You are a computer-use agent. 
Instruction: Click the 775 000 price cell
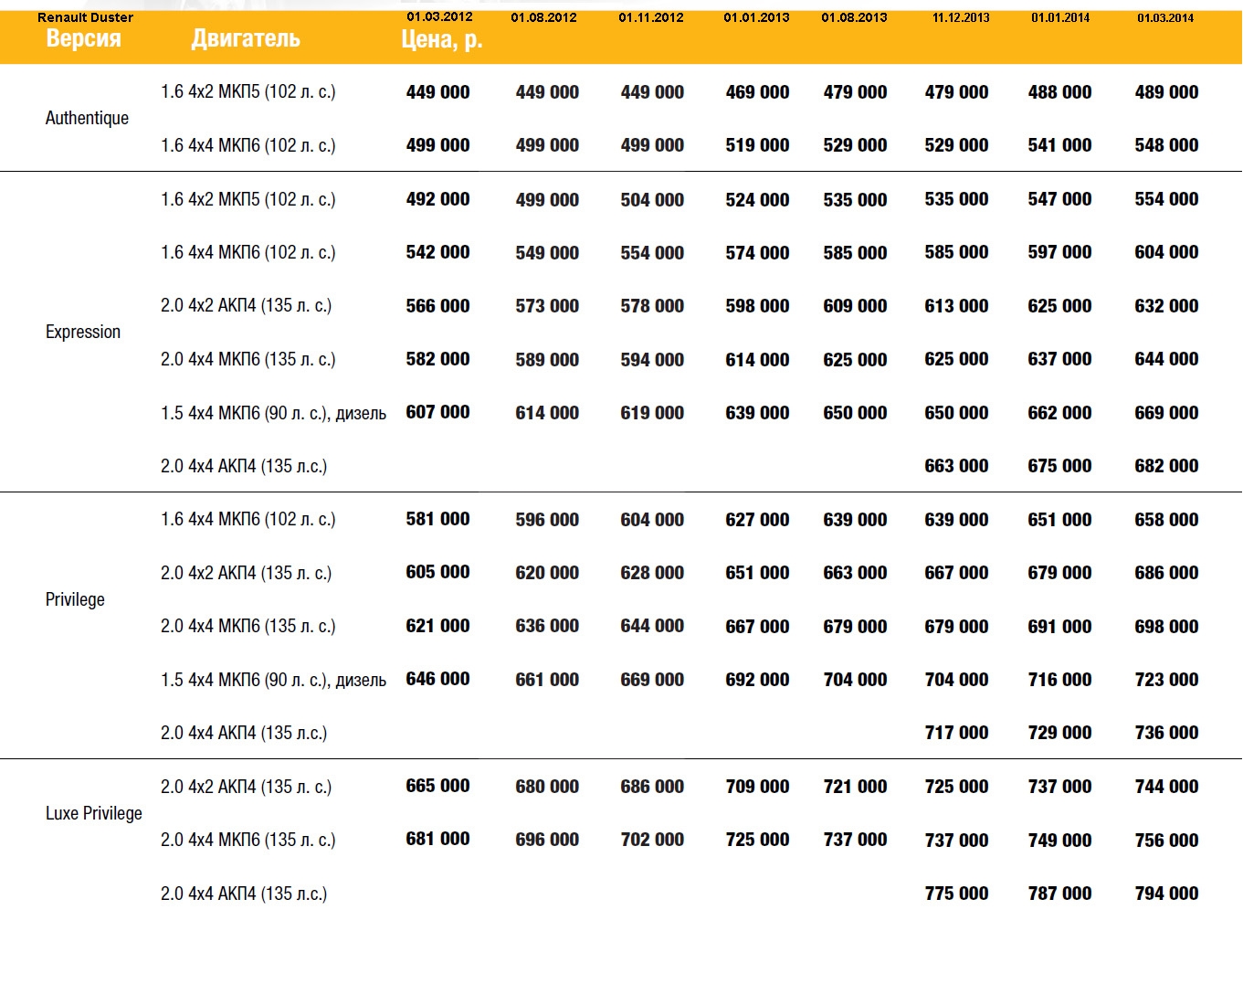pyautogui.click(x=956, y=894)
